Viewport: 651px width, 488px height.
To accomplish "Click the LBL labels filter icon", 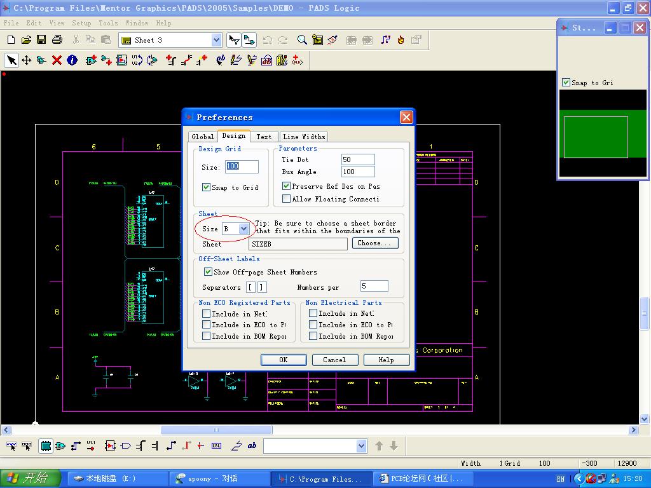I will click(x=216, y=446).
